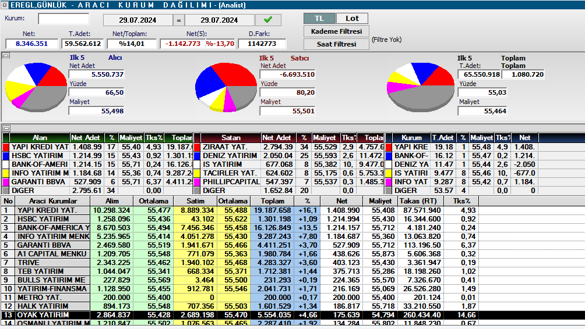Click the Net value 8.346.351

tap(31, 44)
